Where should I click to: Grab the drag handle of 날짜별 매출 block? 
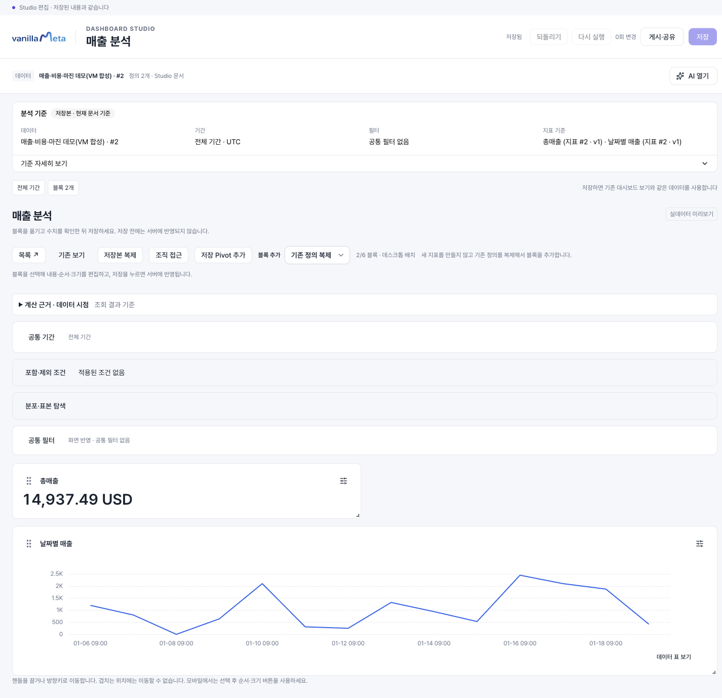pyautogui.click(x=29, y=544)
